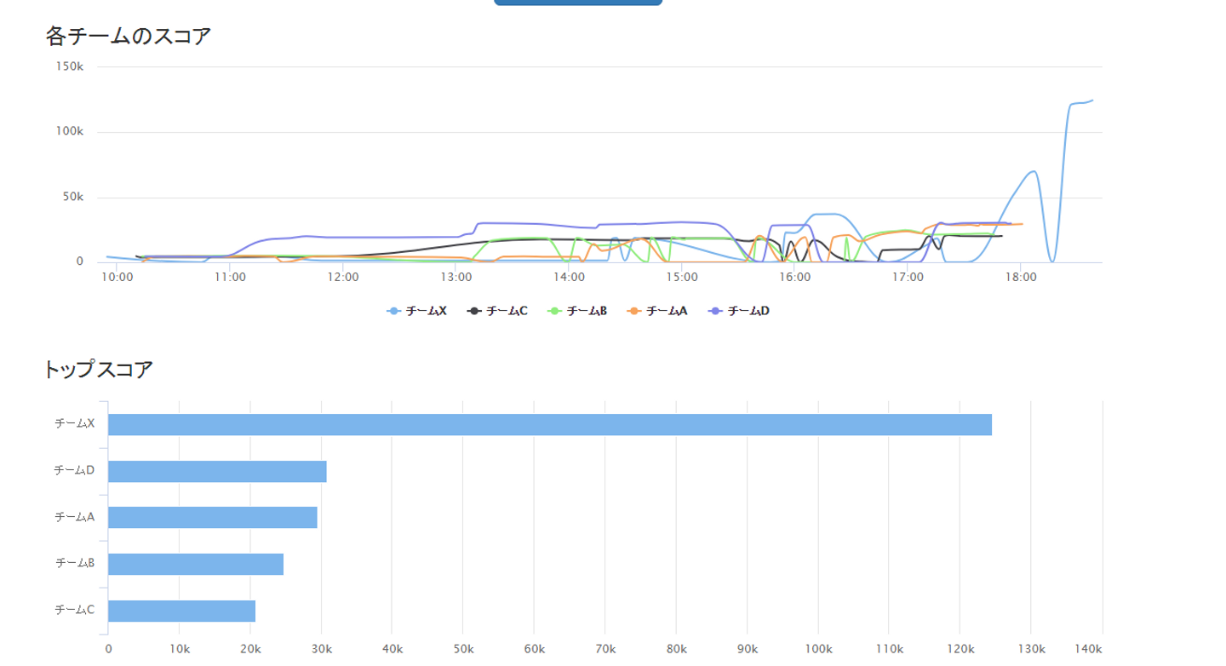Click the チームX line's final peak point
1226x666 pixels.
[x=1092, y=100]
